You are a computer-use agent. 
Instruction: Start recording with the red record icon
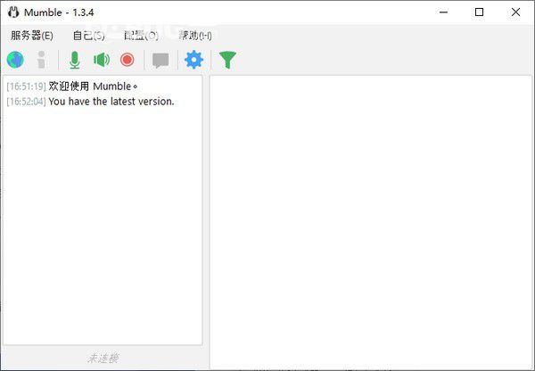coord(128,60)
